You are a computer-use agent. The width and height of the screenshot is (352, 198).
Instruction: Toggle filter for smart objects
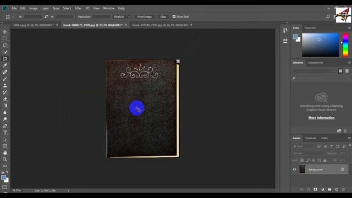tap(344, 146)
